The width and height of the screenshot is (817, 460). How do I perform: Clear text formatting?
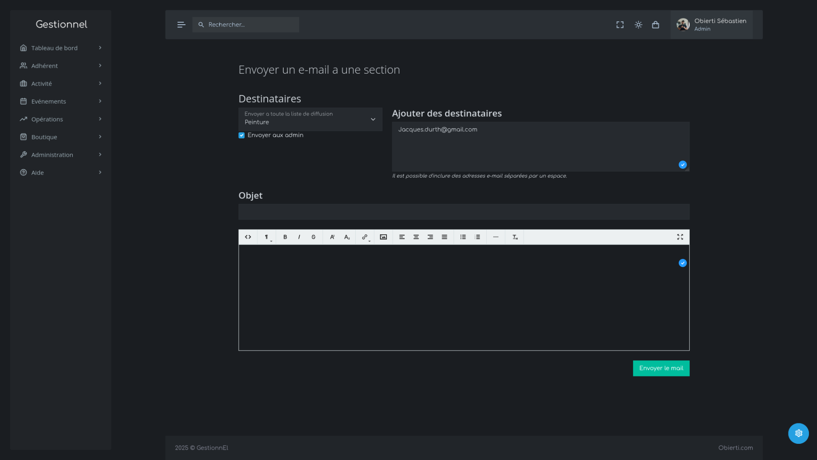click(x=515, y=237)
